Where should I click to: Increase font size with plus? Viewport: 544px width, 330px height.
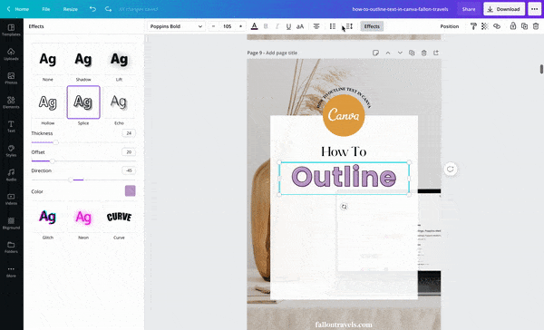240,26
